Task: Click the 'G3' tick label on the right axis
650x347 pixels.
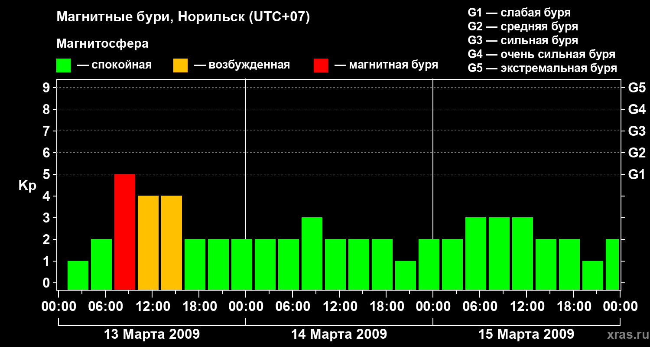Action: (637, 131)
